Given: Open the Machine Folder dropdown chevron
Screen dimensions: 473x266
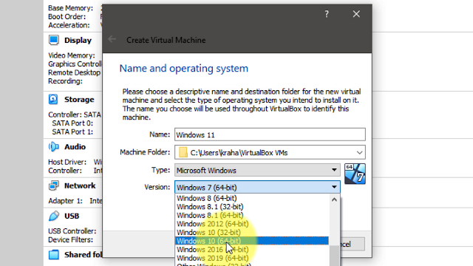Looking at the screenshot, I should pos(359,153).
